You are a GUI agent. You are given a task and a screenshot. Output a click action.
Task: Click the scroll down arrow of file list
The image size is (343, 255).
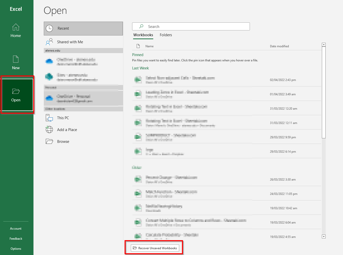(x=324, y=236)
